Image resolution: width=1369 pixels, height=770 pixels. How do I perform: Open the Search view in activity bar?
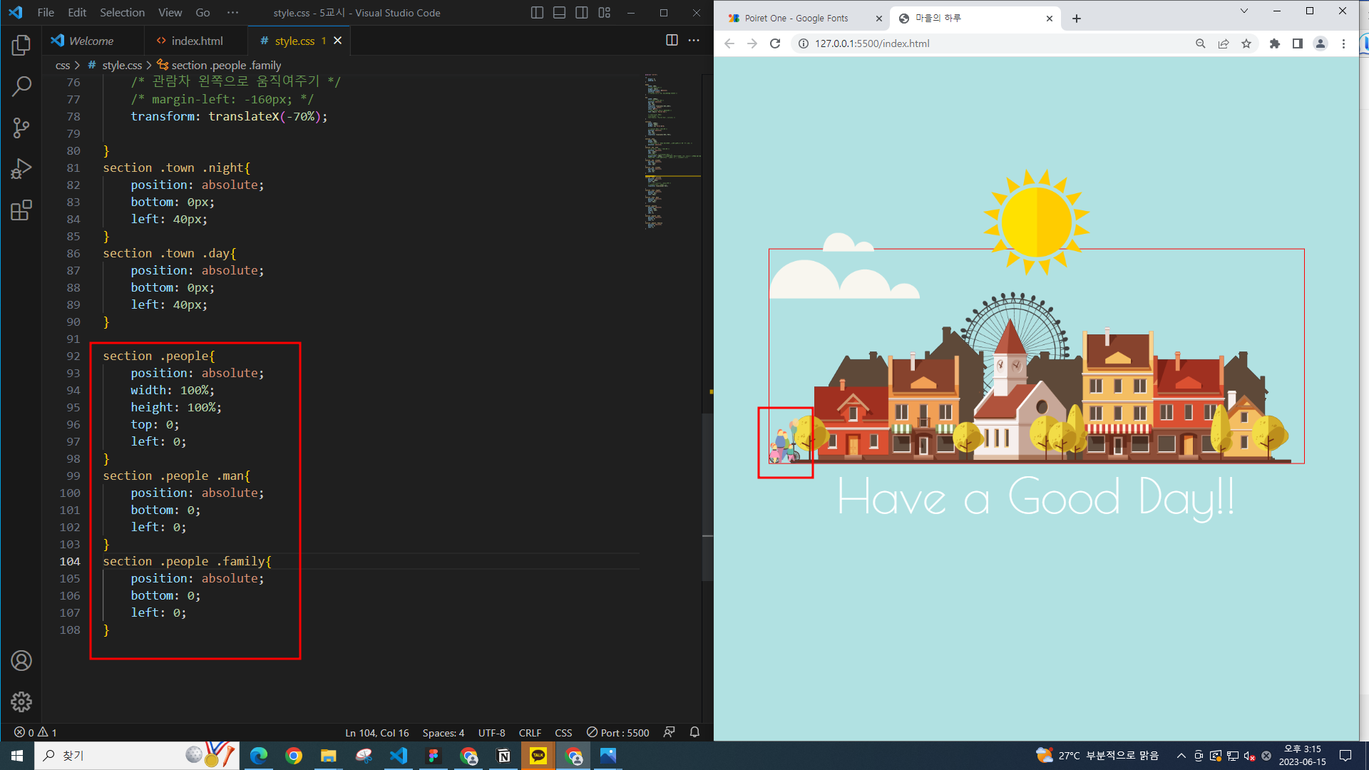[x=21, y=87]
